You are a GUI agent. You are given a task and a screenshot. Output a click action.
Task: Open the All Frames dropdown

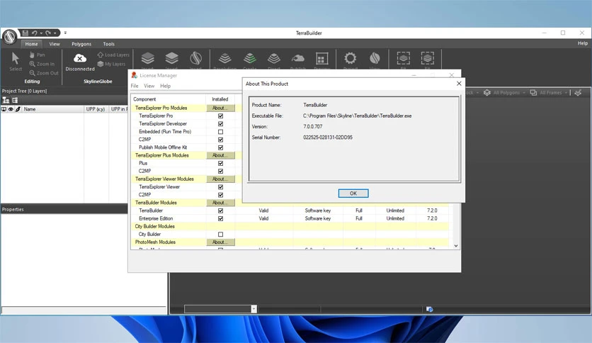566,93
